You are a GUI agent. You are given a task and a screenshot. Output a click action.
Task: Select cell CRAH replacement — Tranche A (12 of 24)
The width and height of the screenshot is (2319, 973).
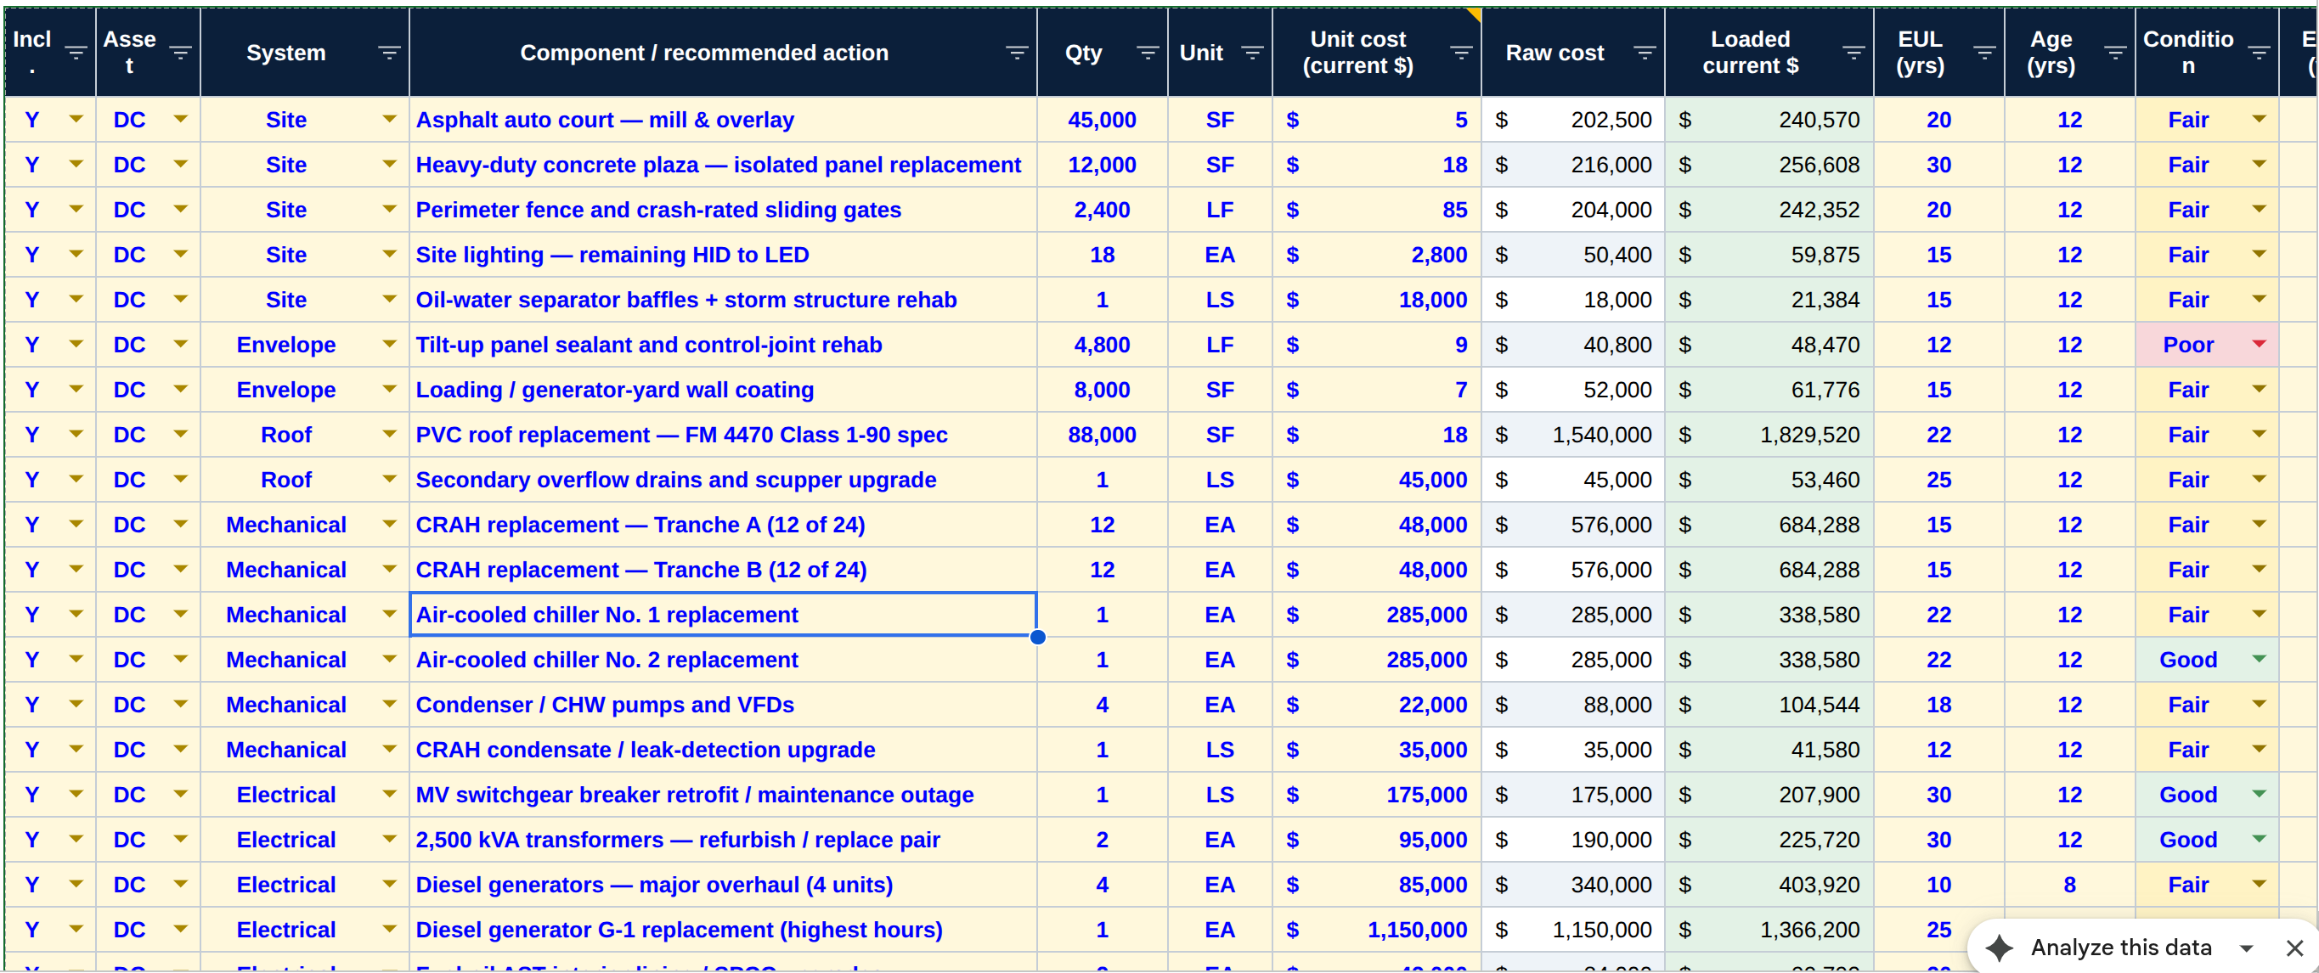[x=723, y=524]
